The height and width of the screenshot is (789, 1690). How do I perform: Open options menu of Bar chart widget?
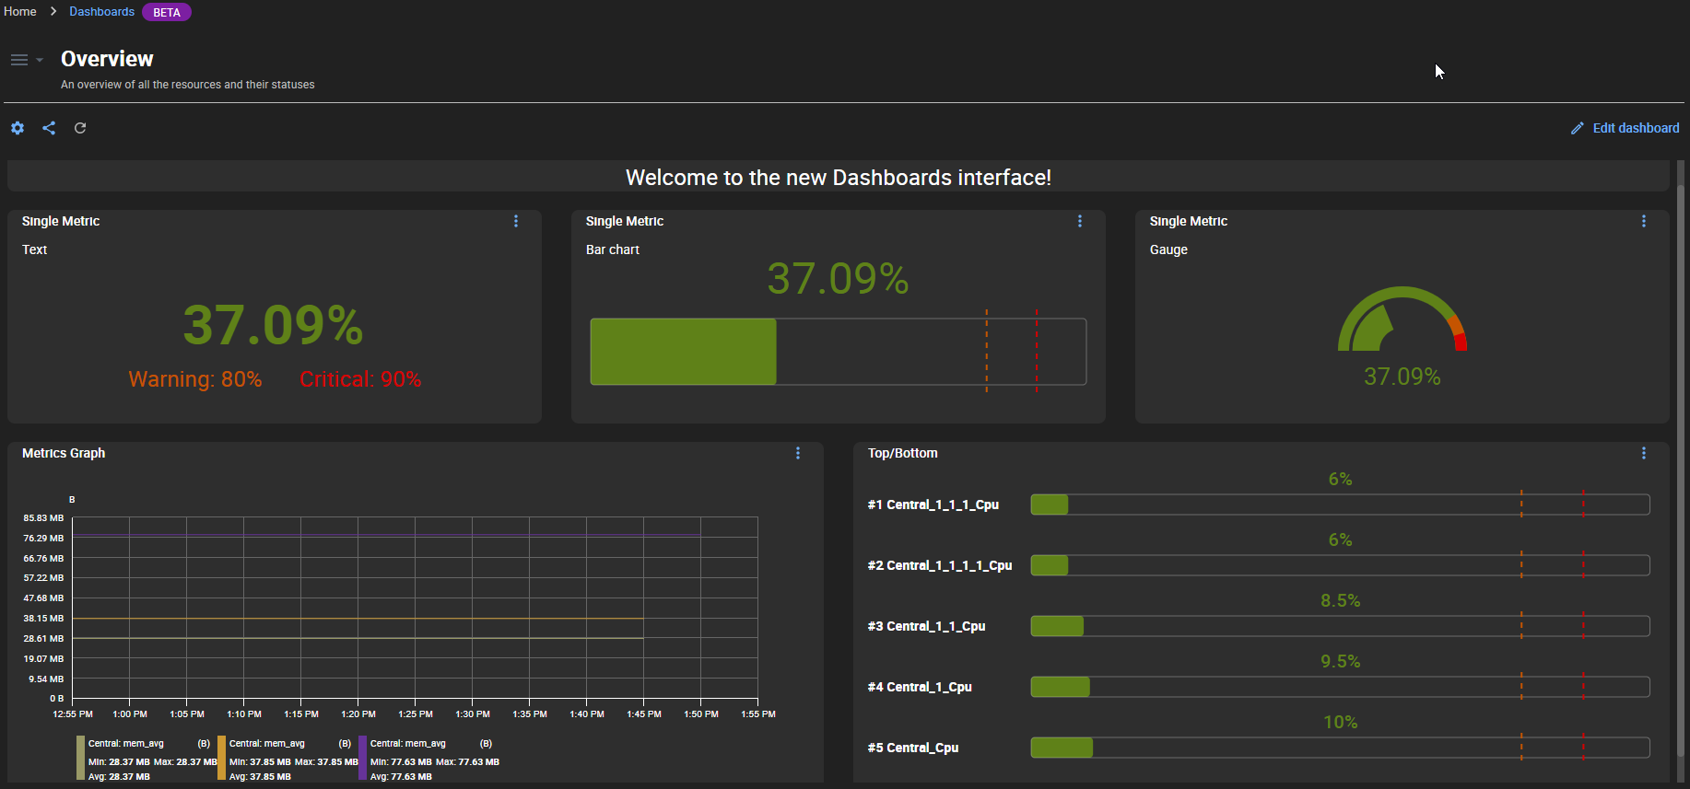point(1080,221)
